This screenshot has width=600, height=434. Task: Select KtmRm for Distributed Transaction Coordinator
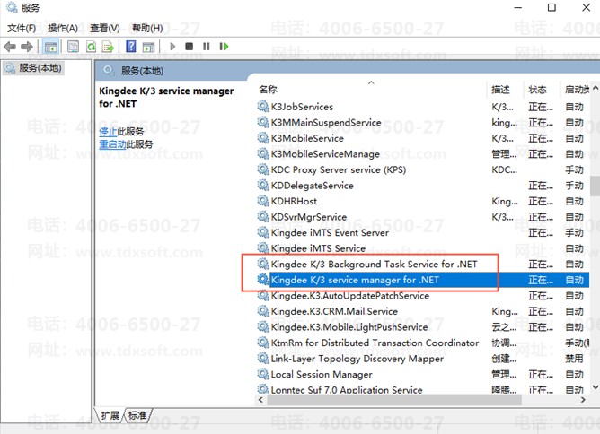[x=422, y=343]
